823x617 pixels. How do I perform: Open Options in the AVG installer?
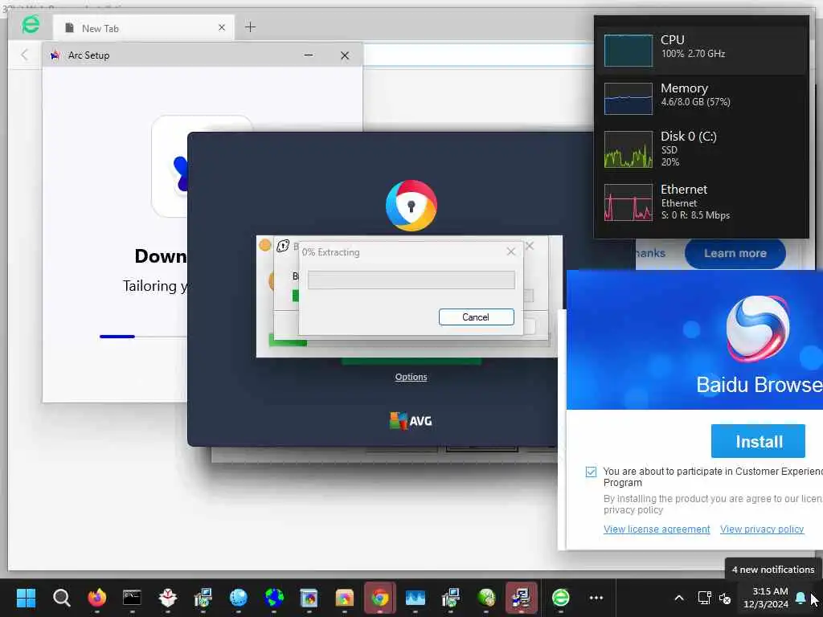pos(411,377)
